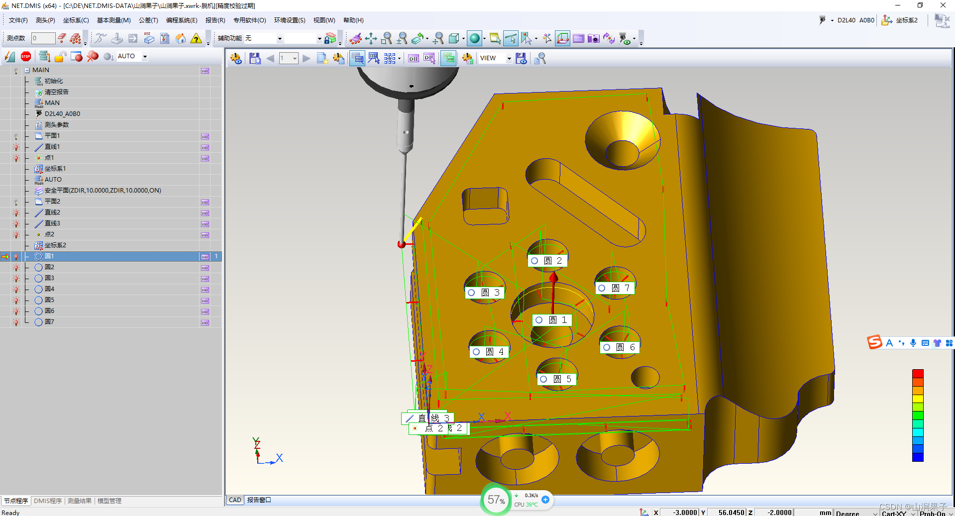The width and height of the screenshot is (955, 516).
Task: Click the home house icon in toolbar
Action: pos(181,38)
